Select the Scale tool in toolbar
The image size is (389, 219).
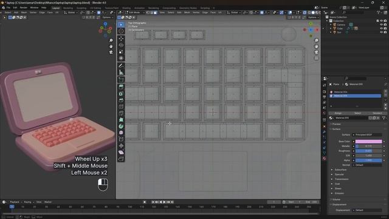click(x=121, y=52)
